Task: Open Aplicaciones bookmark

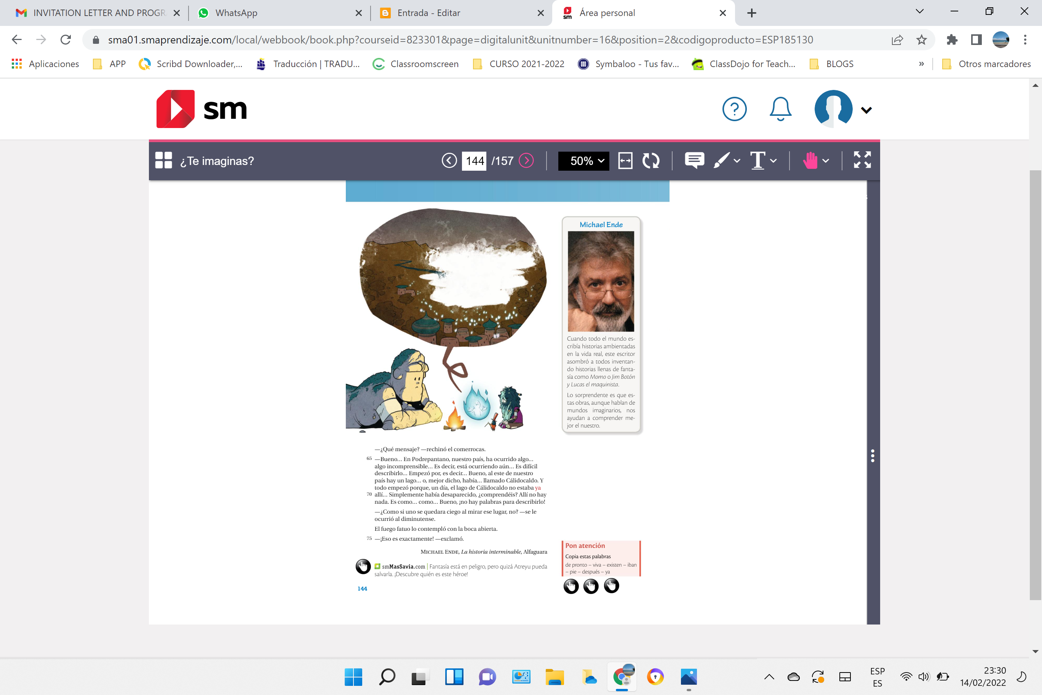Action: pos(45,64)
